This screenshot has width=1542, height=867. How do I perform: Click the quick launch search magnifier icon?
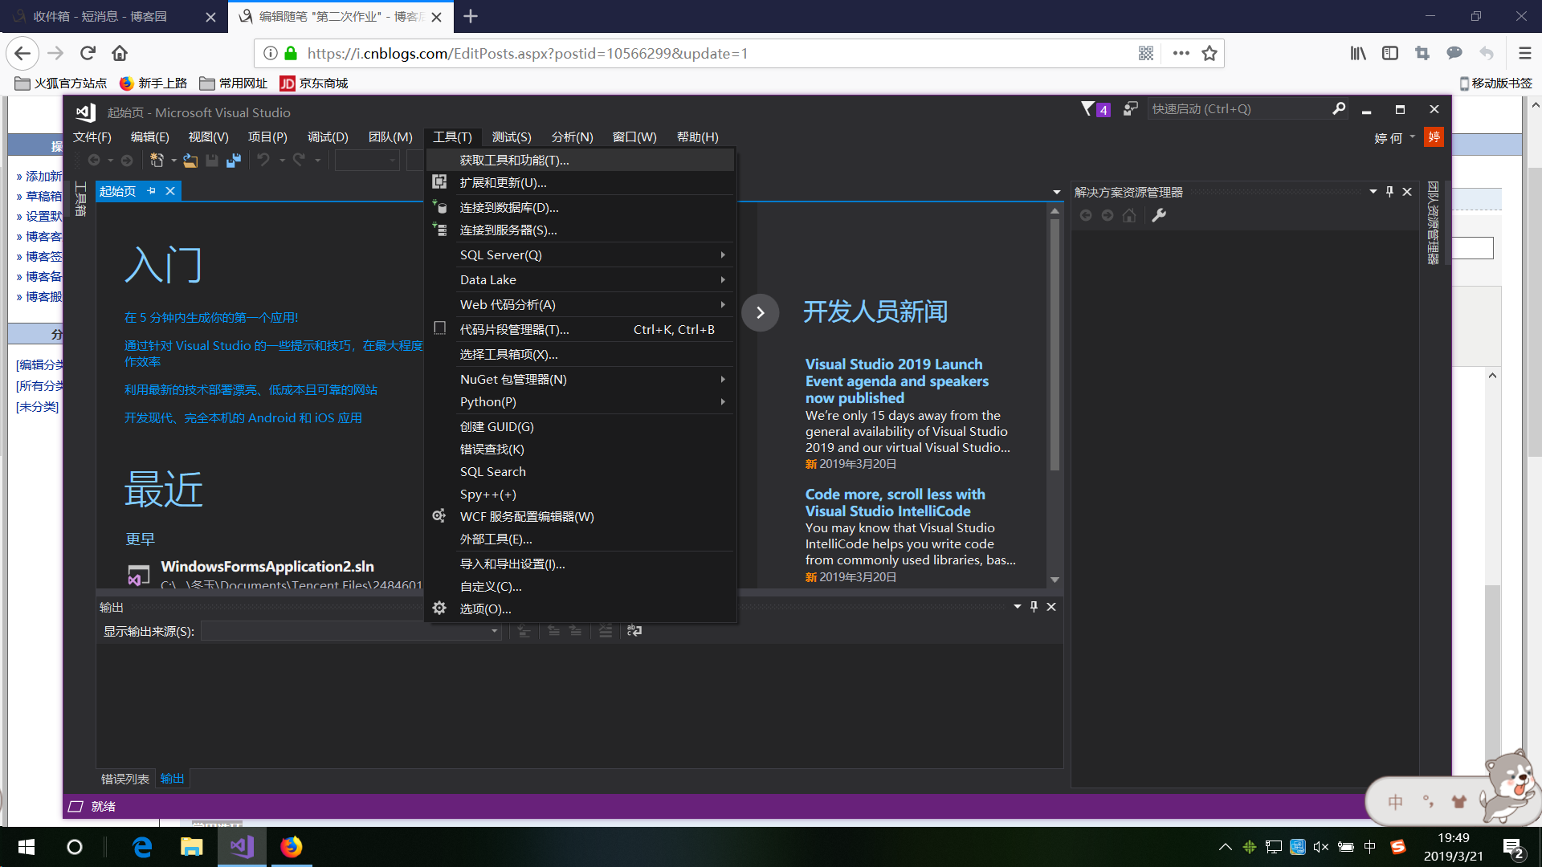point(1339,108)
